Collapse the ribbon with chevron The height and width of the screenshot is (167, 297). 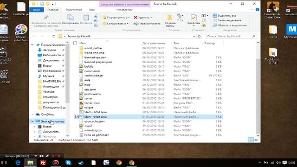tap(252, 10)
